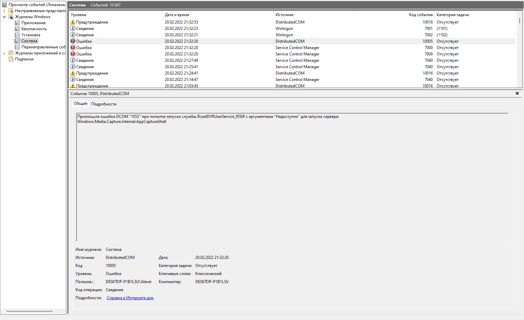The image size is (524, 320).
Task: Expand the Настраиваемые представления node
Action: (x=4, y=11)
